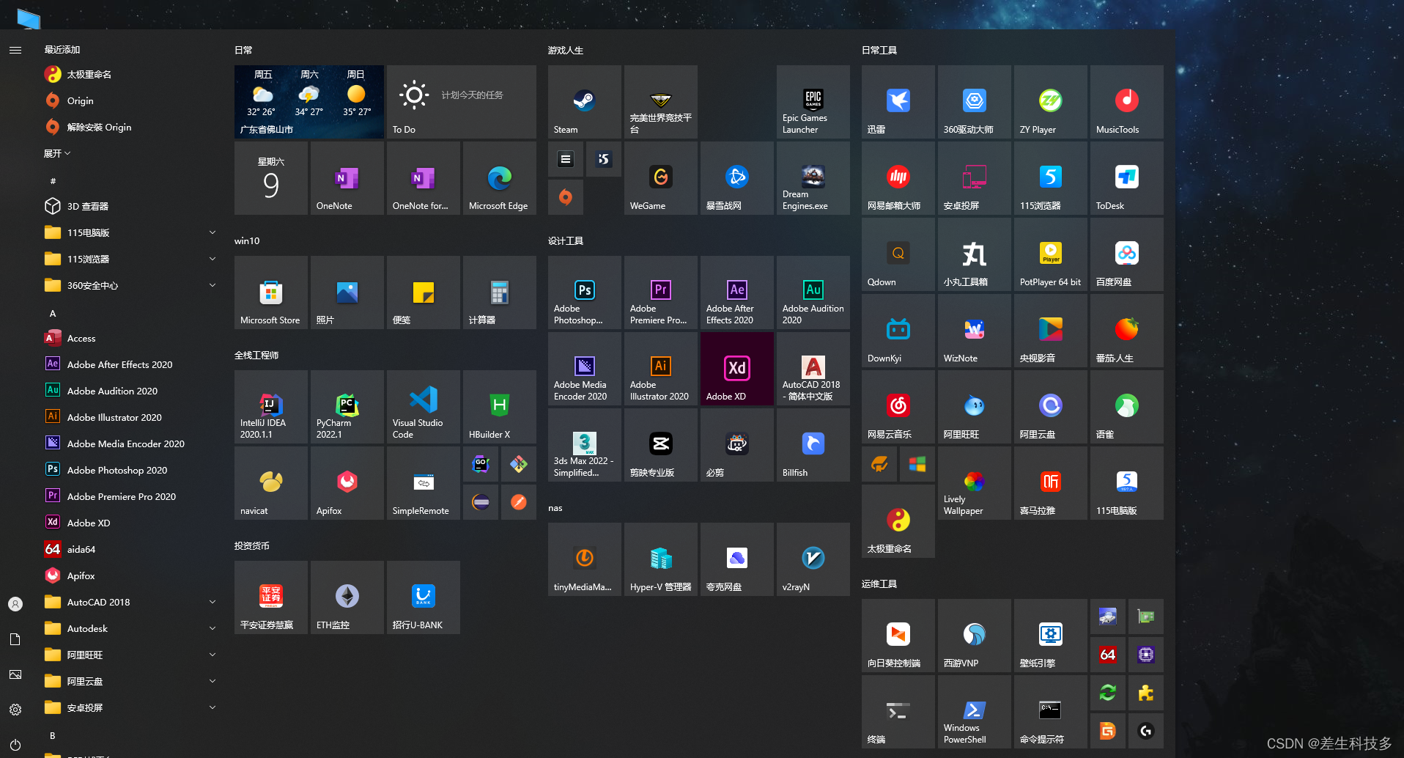Open Pictures shortcut in start sidebar
1404x758 pixels.
click(15, 674)
